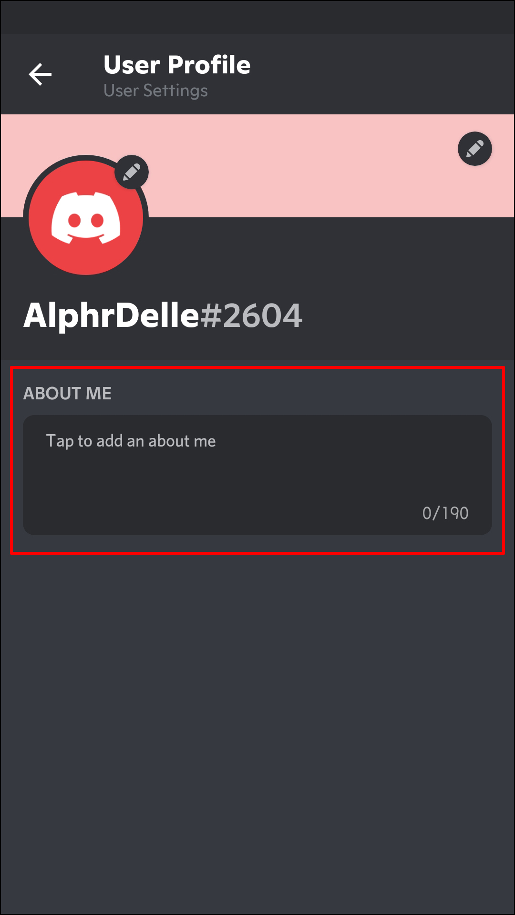This screenshot has width=515, height=915.
Task: Tap the ABOUT ME section label
Action: click(67, 394)
